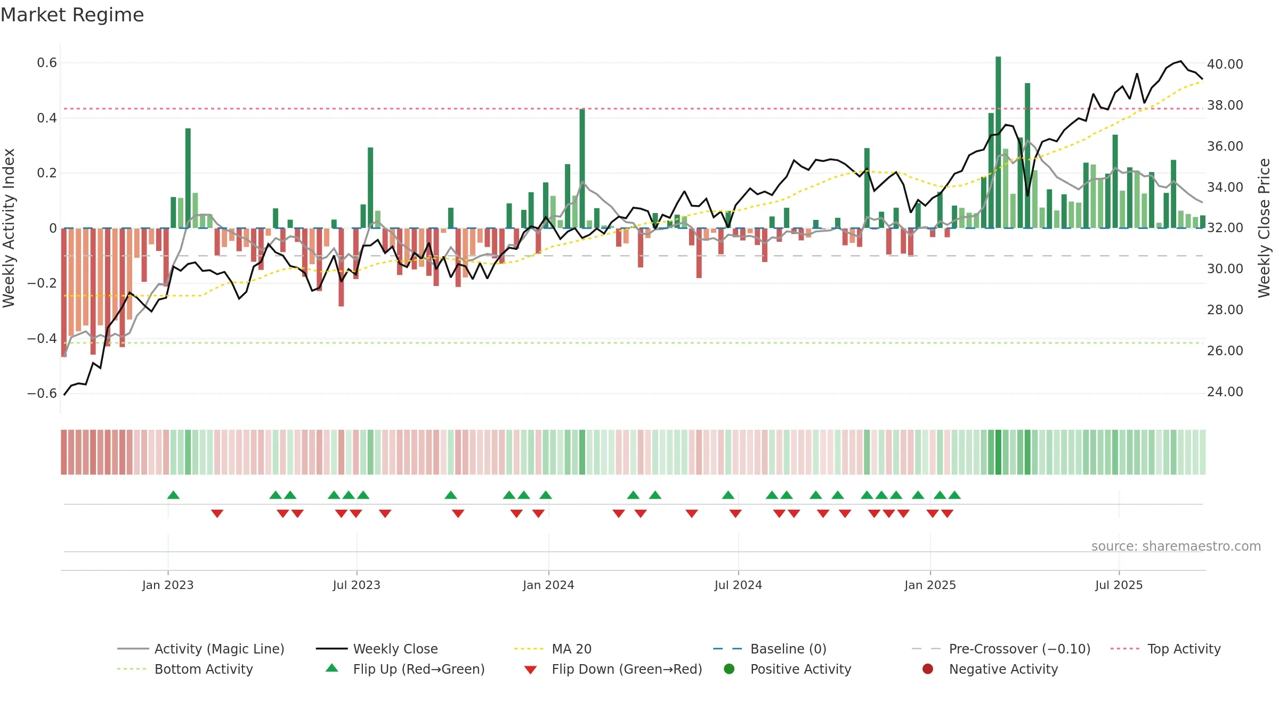Click the 40.00 price axis tick
The height and width of the screenshot is (719, 1279).
pyautogui.click(x=1225, y=64)
